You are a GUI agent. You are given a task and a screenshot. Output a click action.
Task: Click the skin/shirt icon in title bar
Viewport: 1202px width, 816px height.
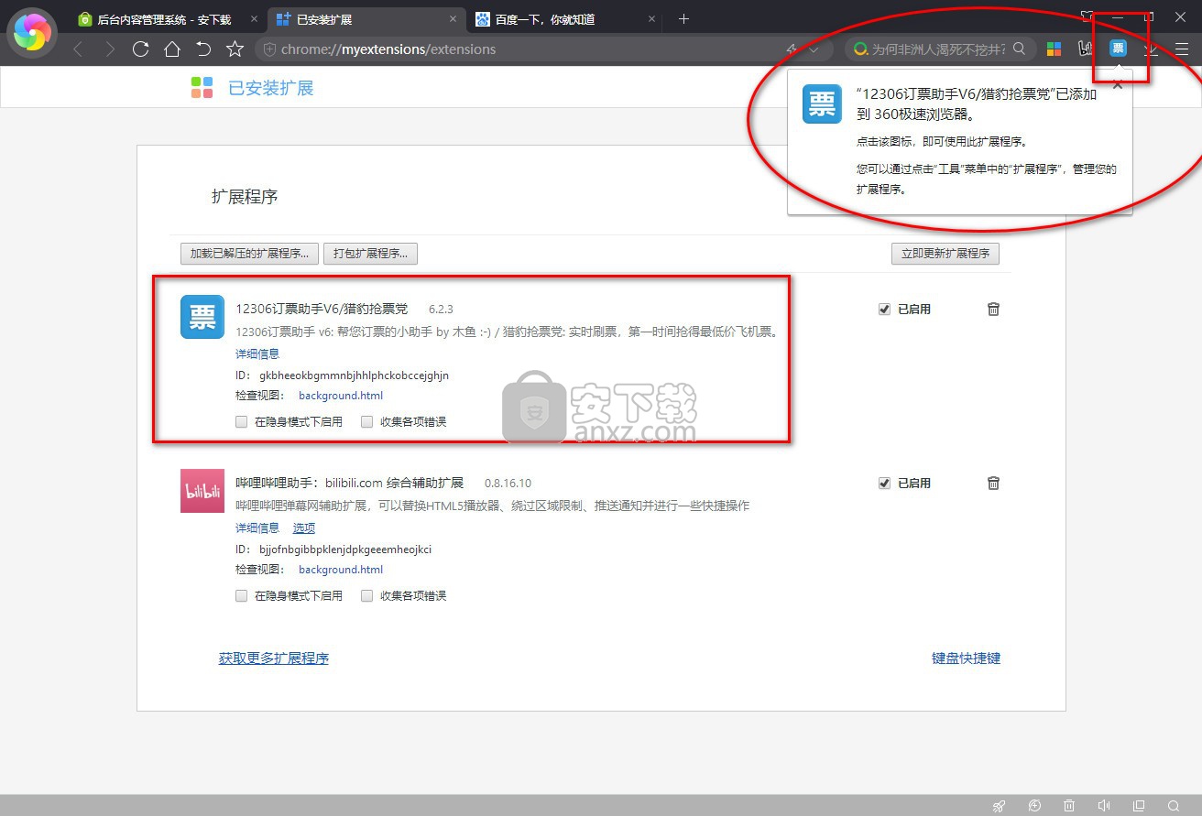click(x=1087, y=16)
